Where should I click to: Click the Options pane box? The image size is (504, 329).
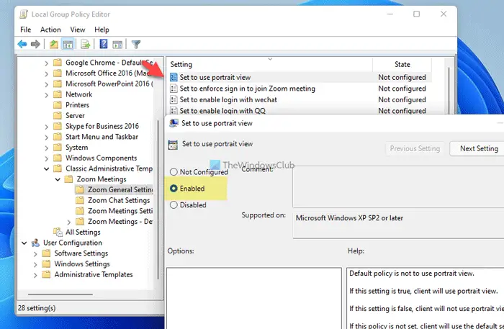tap(254, 298)
